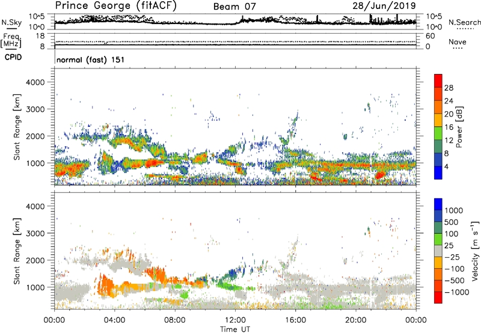
Task: Click the 'Prince George (fitACF)' title
Action: tap(115, 6)
